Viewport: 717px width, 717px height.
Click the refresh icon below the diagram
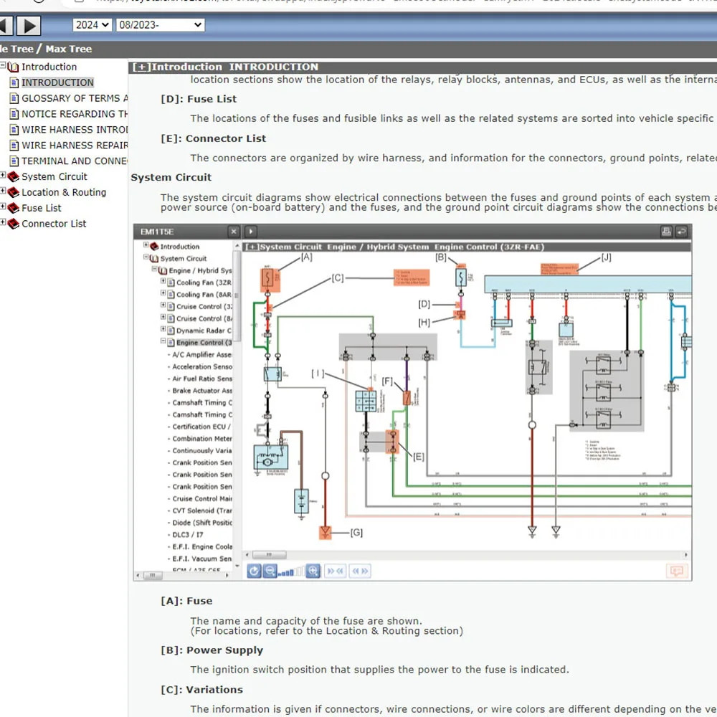[x=254, y=571]
